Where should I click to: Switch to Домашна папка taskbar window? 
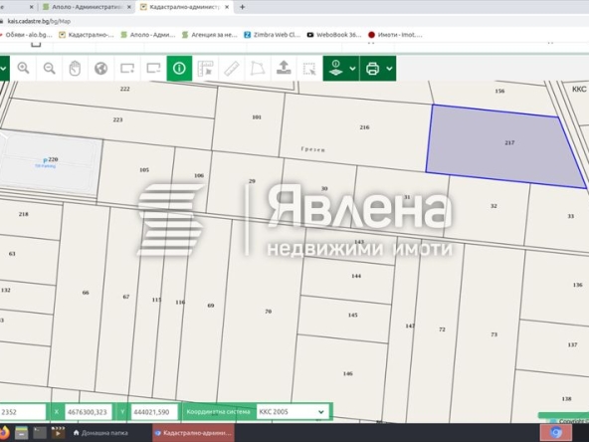coord(100,433)
